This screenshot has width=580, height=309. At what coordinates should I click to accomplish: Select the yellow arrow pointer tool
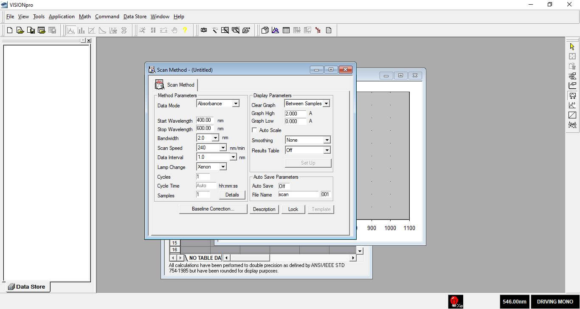click(x=572, y=46)
